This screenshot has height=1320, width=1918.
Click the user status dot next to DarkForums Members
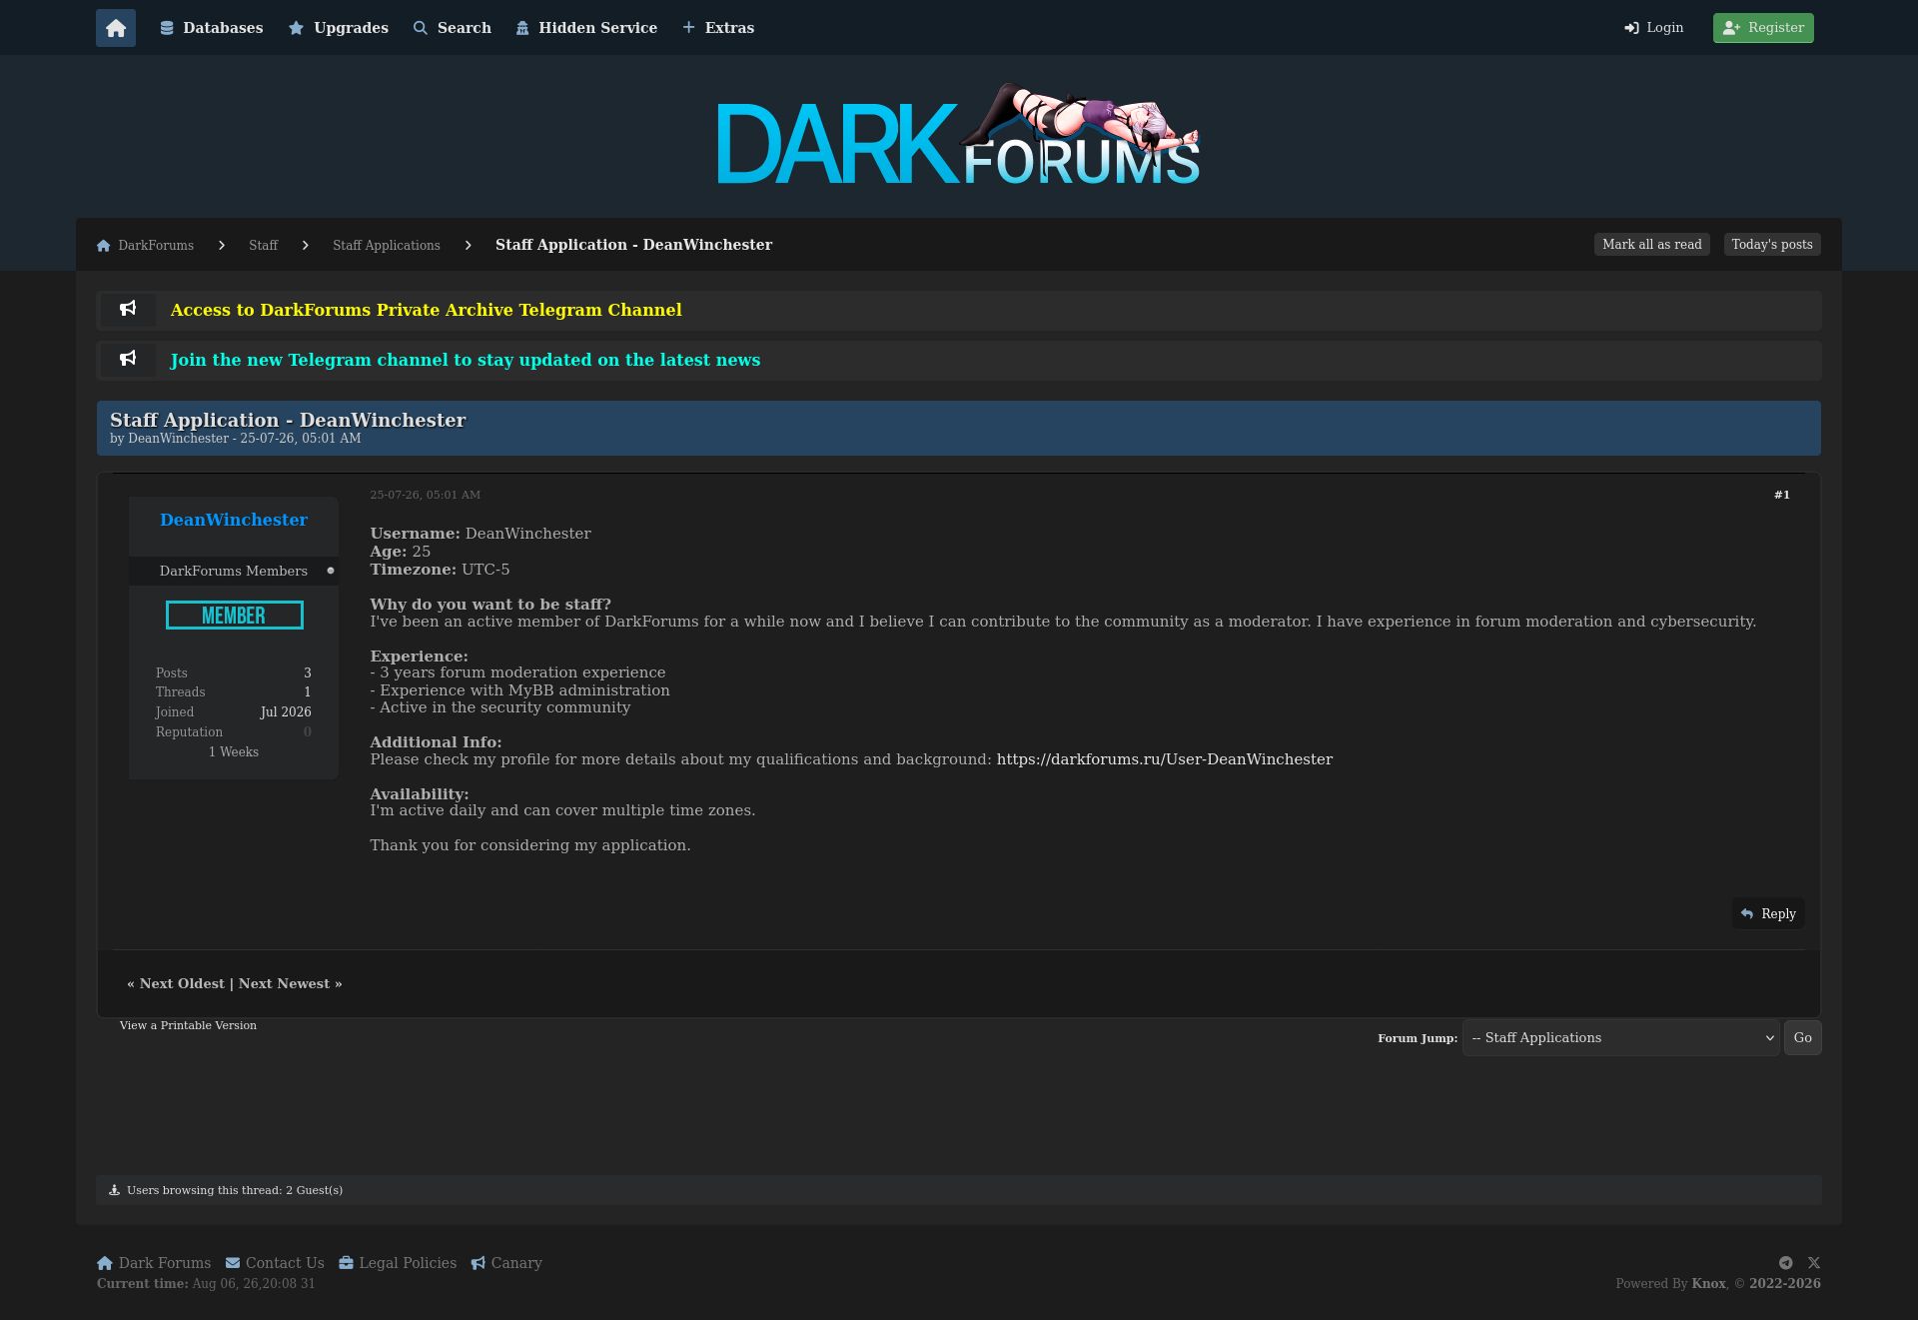tap(331, 571)
